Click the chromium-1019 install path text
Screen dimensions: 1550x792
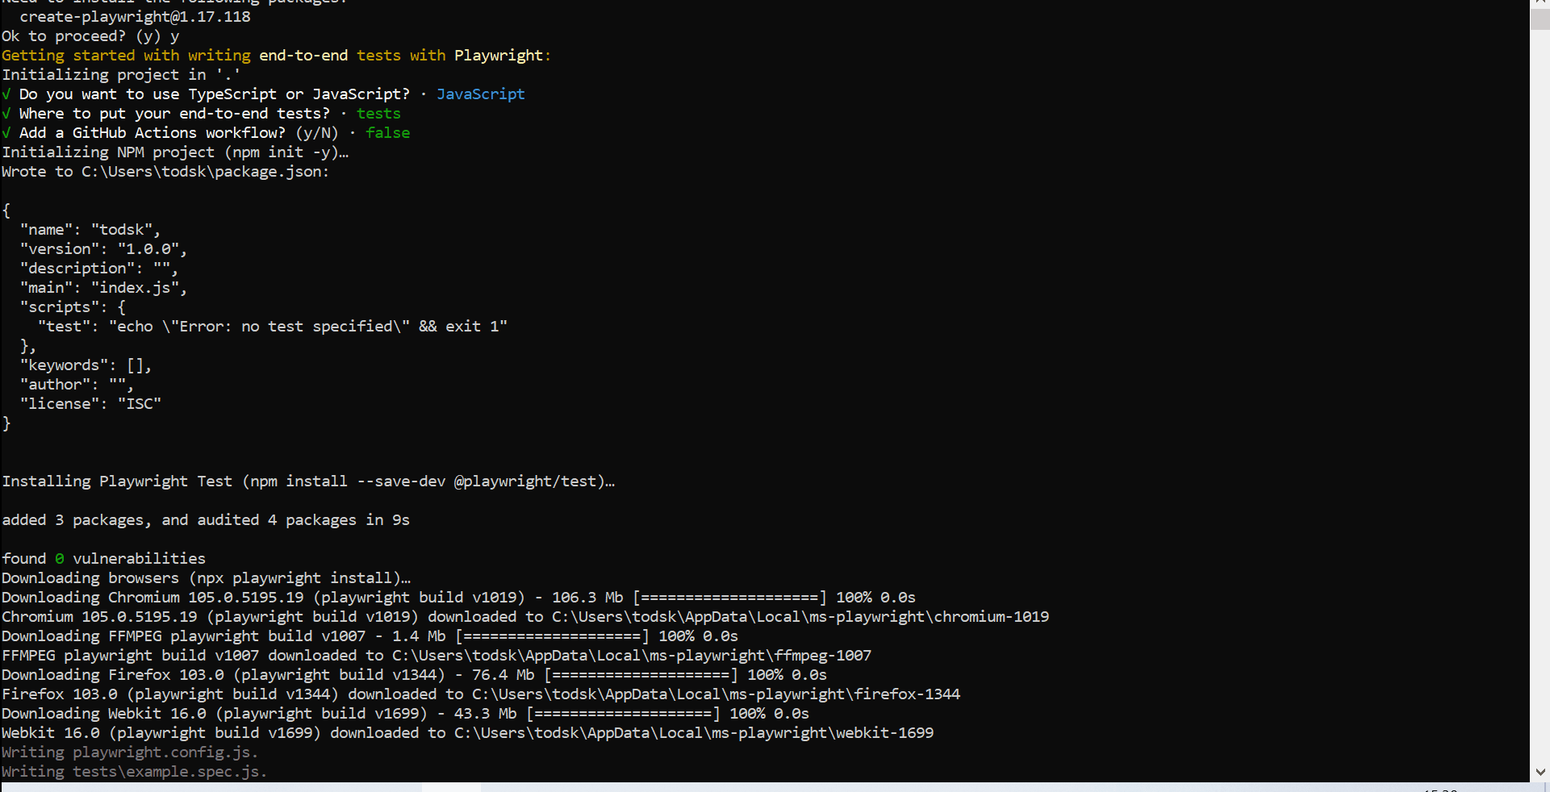[x=800, y=617]
